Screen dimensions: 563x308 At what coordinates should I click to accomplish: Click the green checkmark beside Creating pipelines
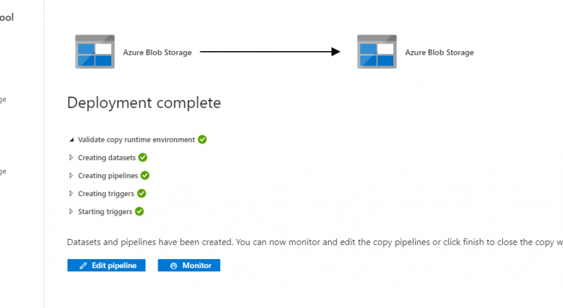(145, 176)
